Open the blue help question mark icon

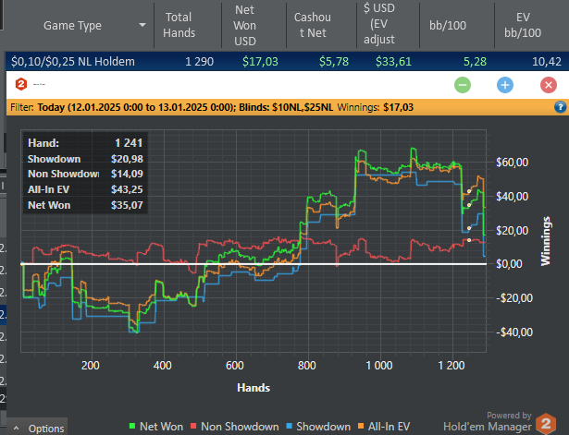(x=560, y=107)
